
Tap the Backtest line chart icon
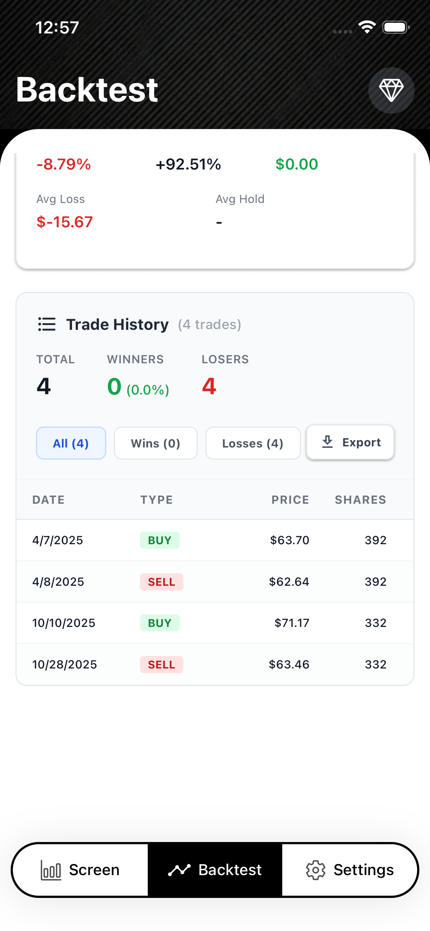(x=179, y=870)
